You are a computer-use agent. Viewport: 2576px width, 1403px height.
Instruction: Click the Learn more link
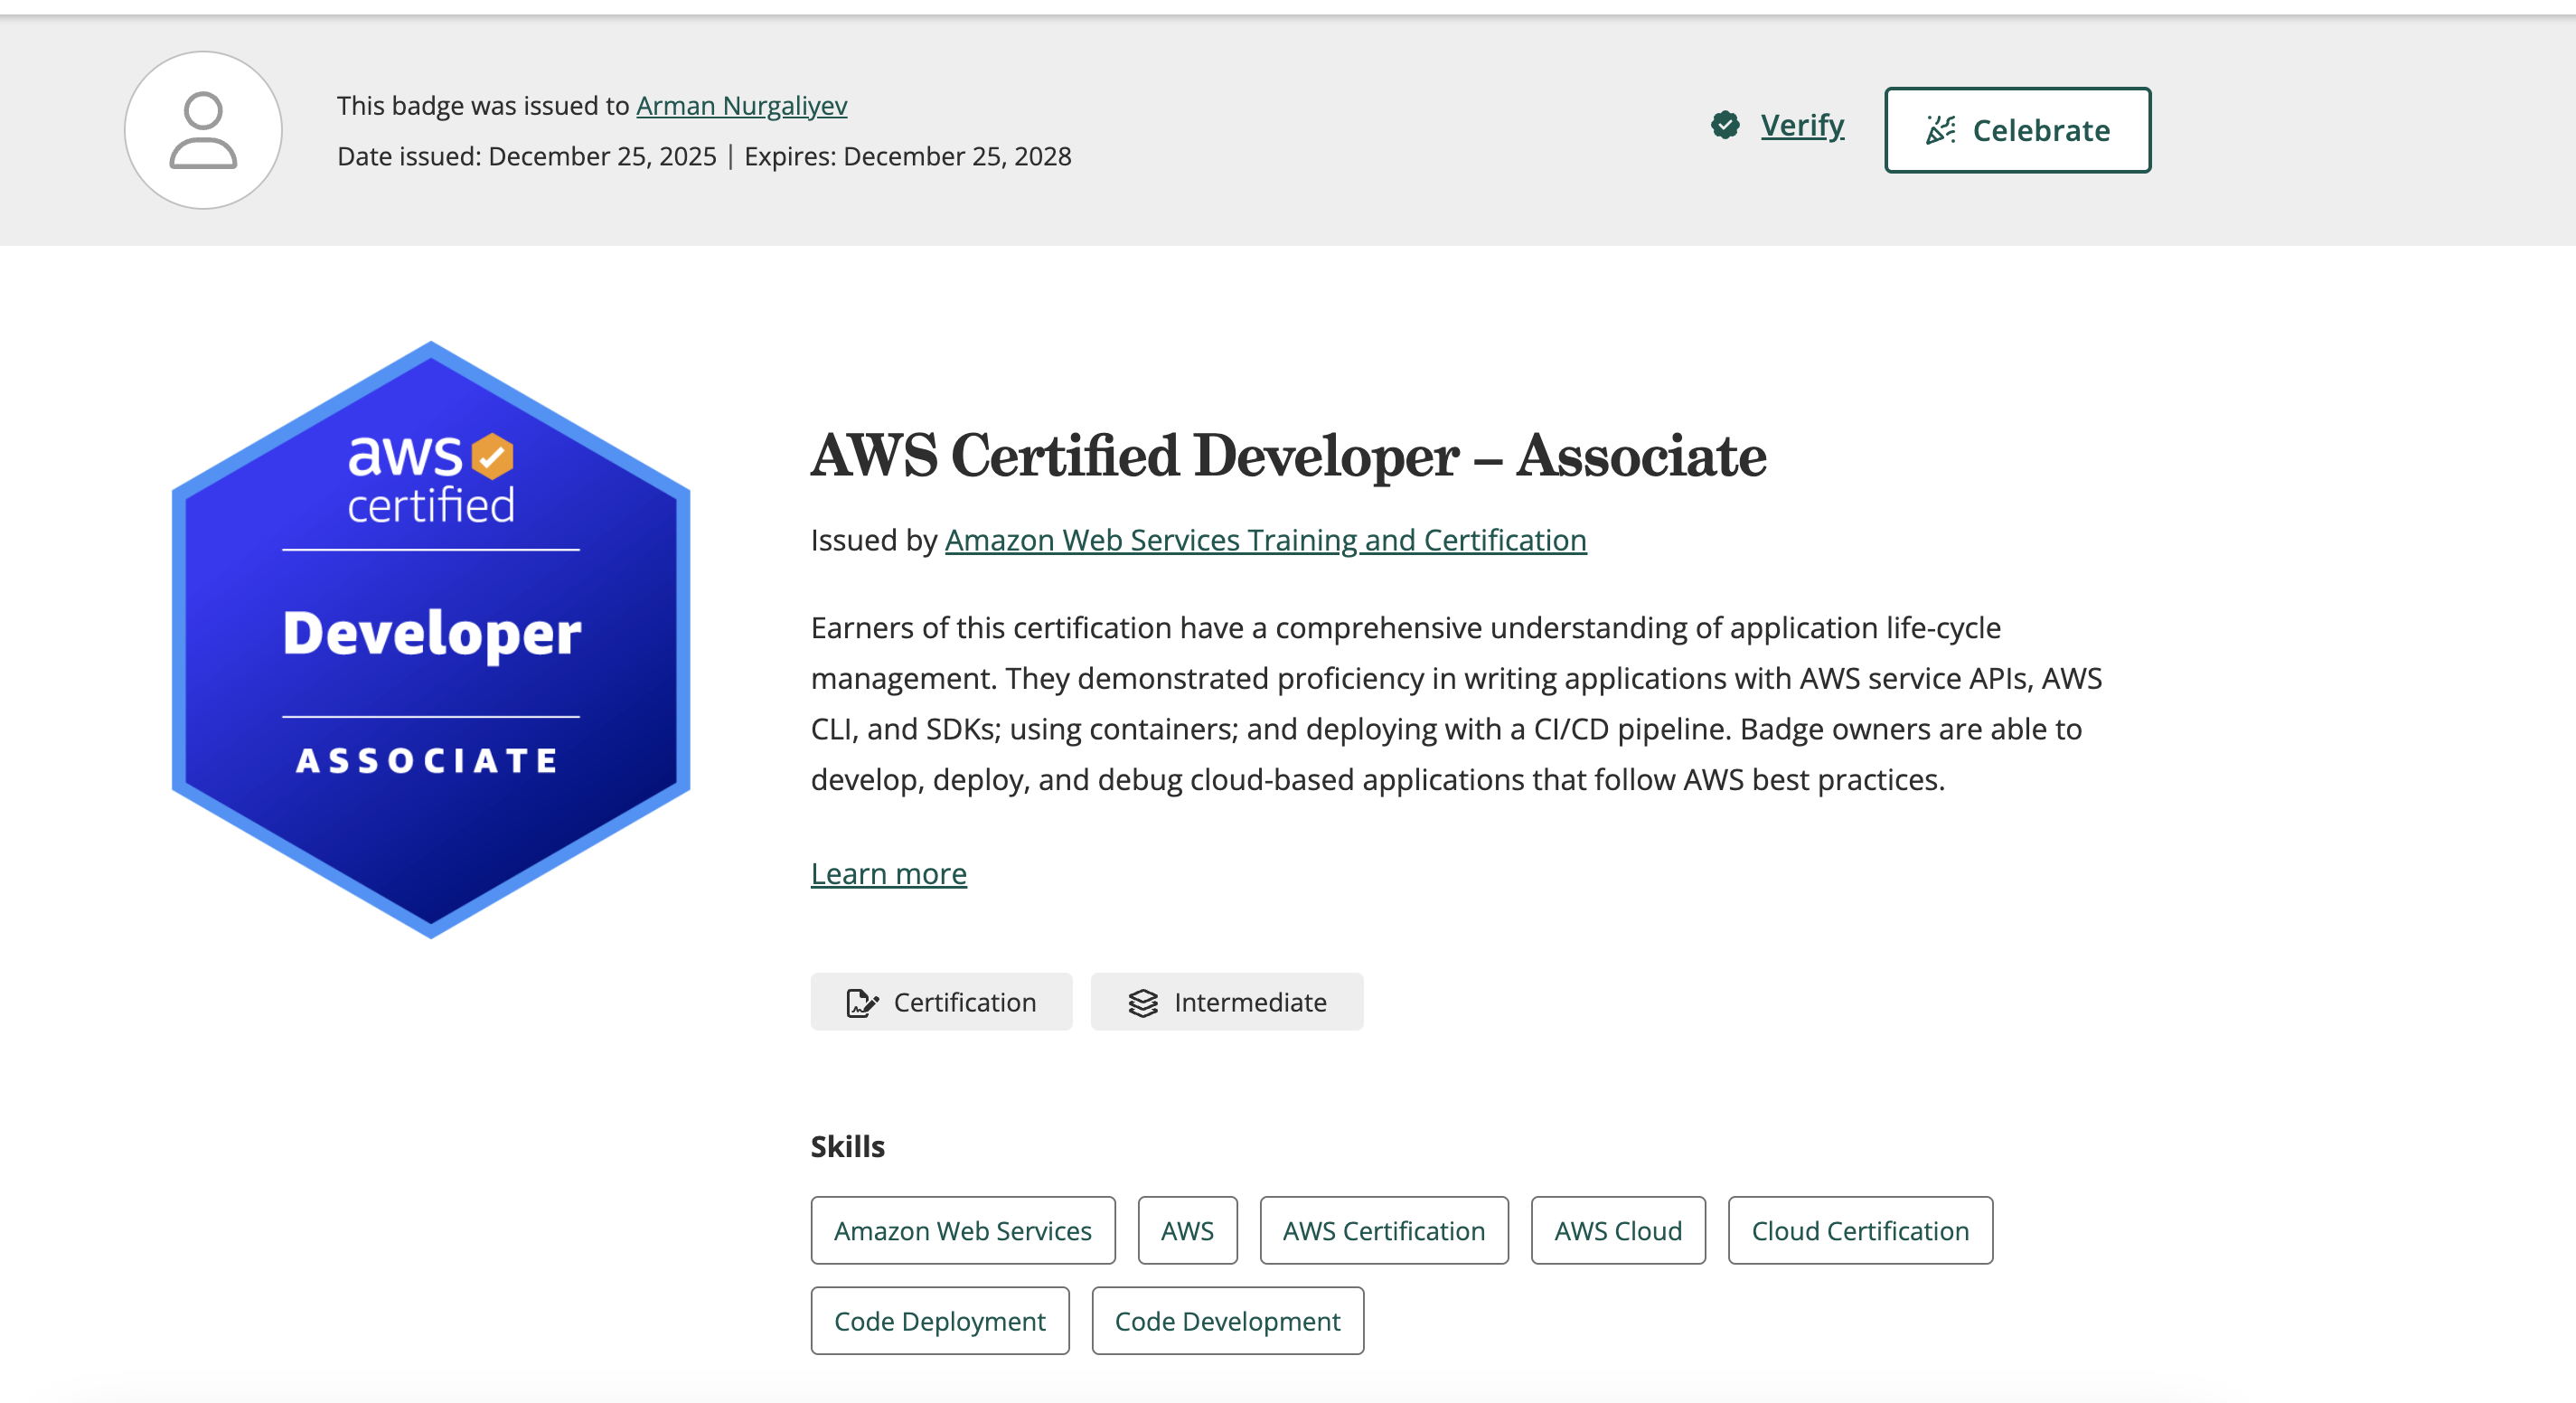[x=889, y=873]
